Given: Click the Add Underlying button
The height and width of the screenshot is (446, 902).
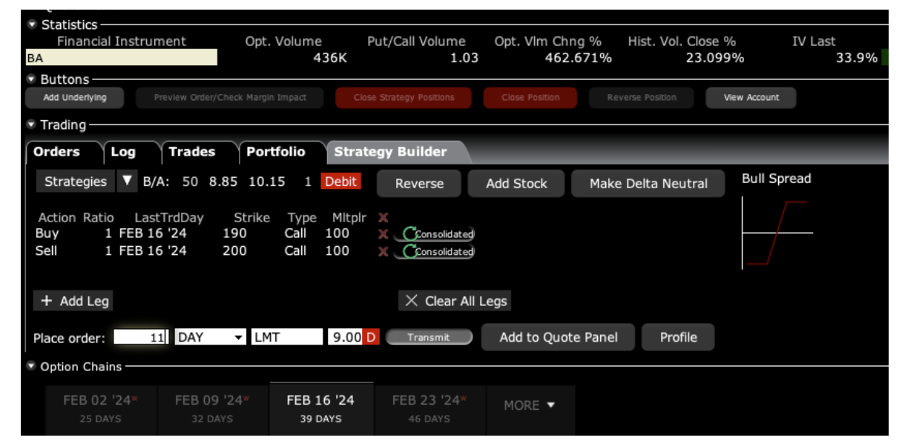Looking at the screenshot, I should coord(75,98).
